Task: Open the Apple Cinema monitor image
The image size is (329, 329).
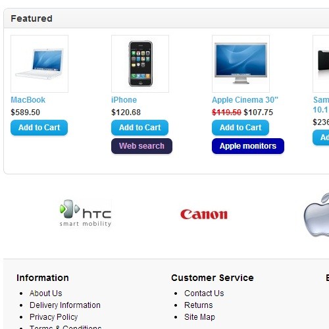Action: pos(241,64)
